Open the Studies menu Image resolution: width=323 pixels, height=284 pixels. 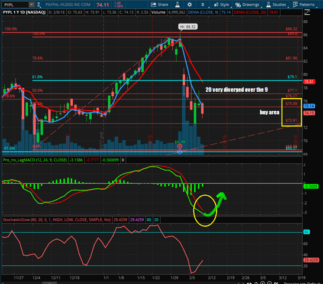pyautogui.click(x=276, y=5)
